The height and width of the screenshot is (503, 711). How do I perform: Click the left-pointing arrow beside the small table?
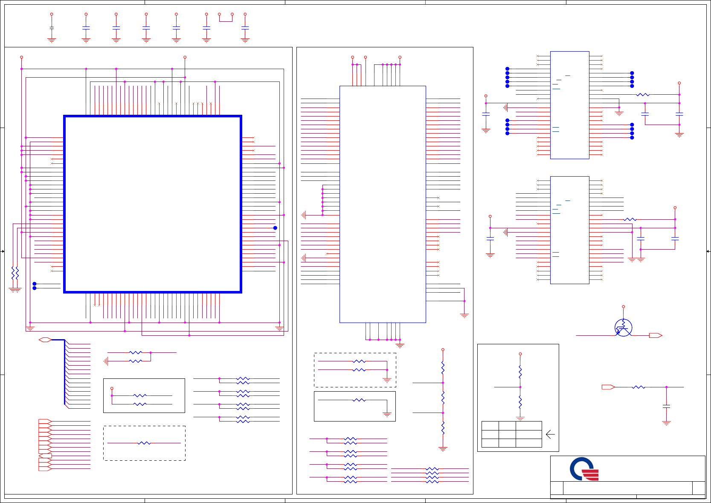[x=550, y=434]
